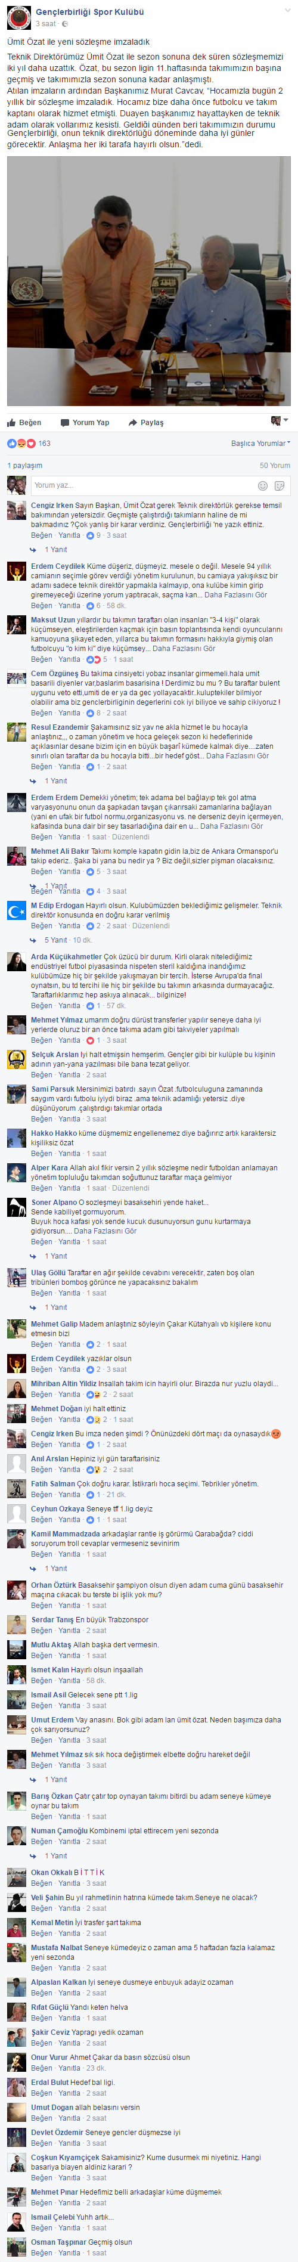
Task: Open the Başlıca Yorumlar sorting dropdown
Action: coord(260,444)
